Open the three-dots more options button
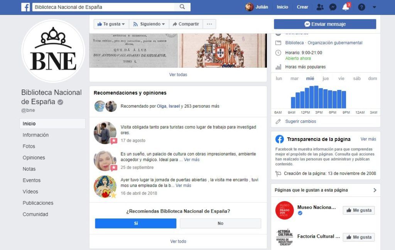The height and width of the screenshot is (250, 395). pyautogui.click(x=209, y=24)
